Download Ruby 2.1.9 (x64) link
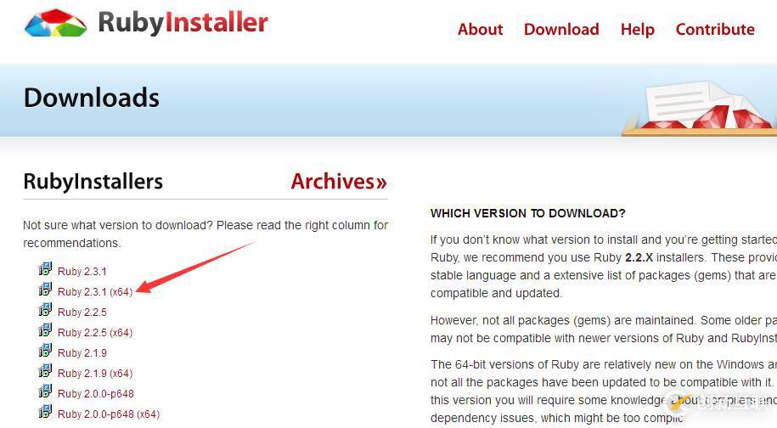Screen dimensions: 777x428 click(95, 373)
